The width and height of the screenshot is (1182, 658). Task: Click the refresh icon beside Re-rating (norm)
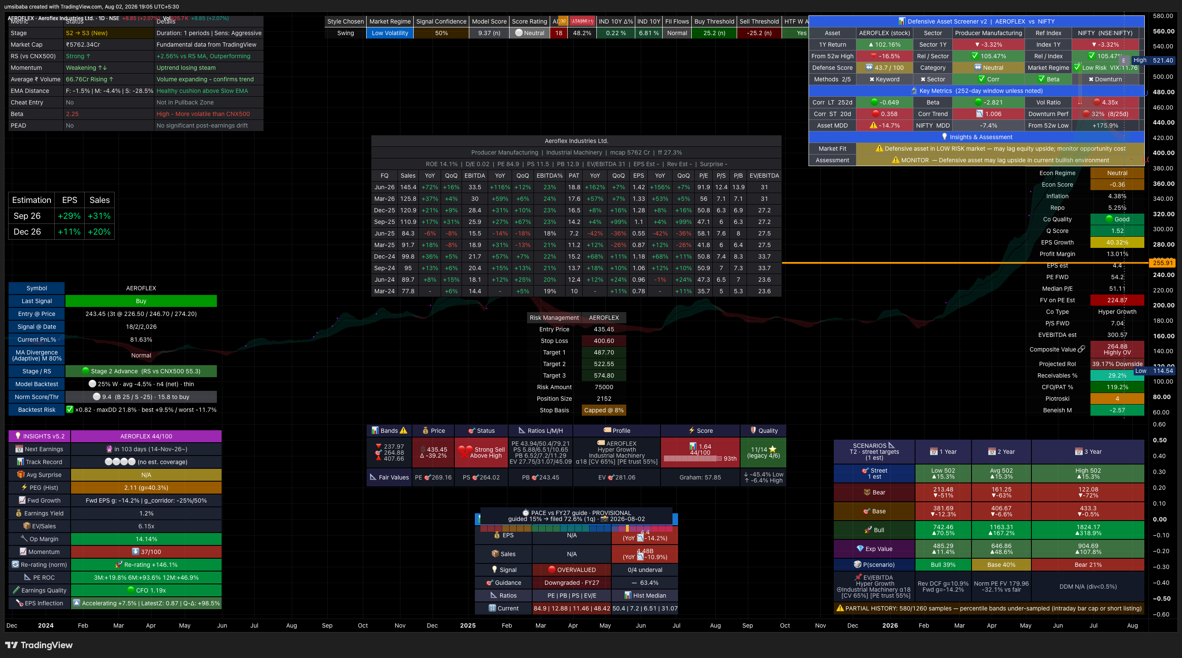coord(15,564)
